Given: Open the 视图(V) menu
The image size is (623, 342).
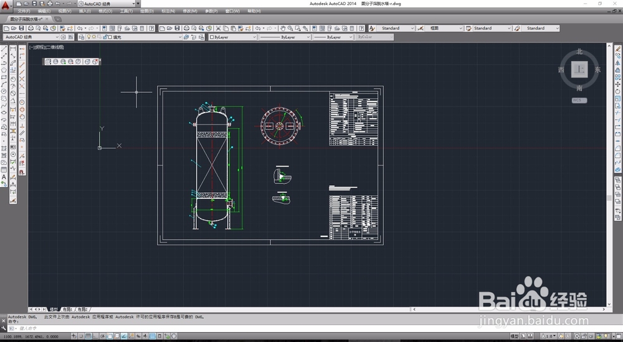Looking at the screenshot, I should (65, 11).
